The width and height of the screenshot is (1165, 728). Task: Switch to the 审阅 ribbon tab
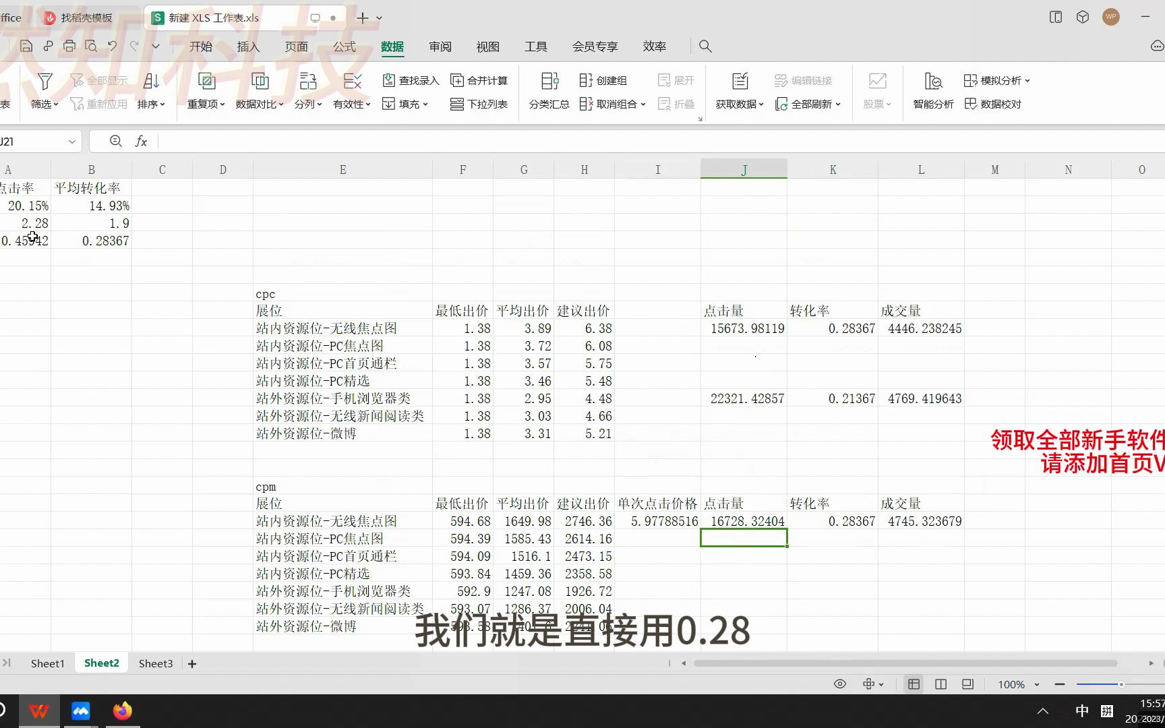440,46
